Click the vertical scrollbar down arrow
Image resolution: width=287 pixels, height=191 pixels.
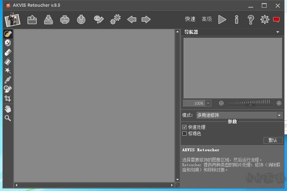coord(177,180)
